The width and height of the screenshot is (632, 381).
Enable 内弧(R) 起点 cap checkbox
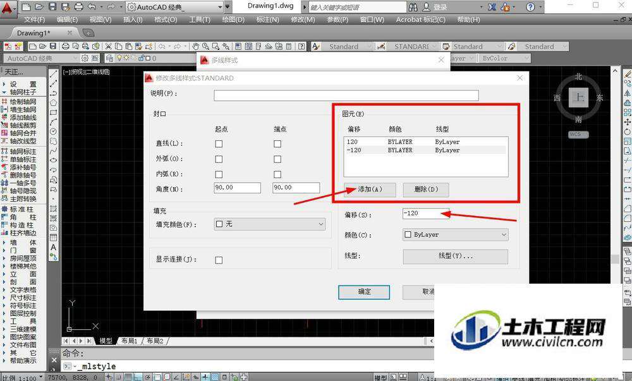click(219, 174)
